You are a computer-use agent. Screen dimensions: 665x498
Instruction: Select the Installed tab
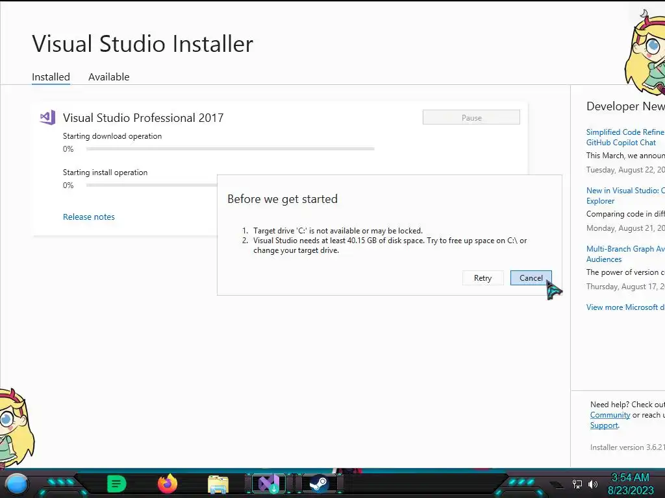click(51, 77)
